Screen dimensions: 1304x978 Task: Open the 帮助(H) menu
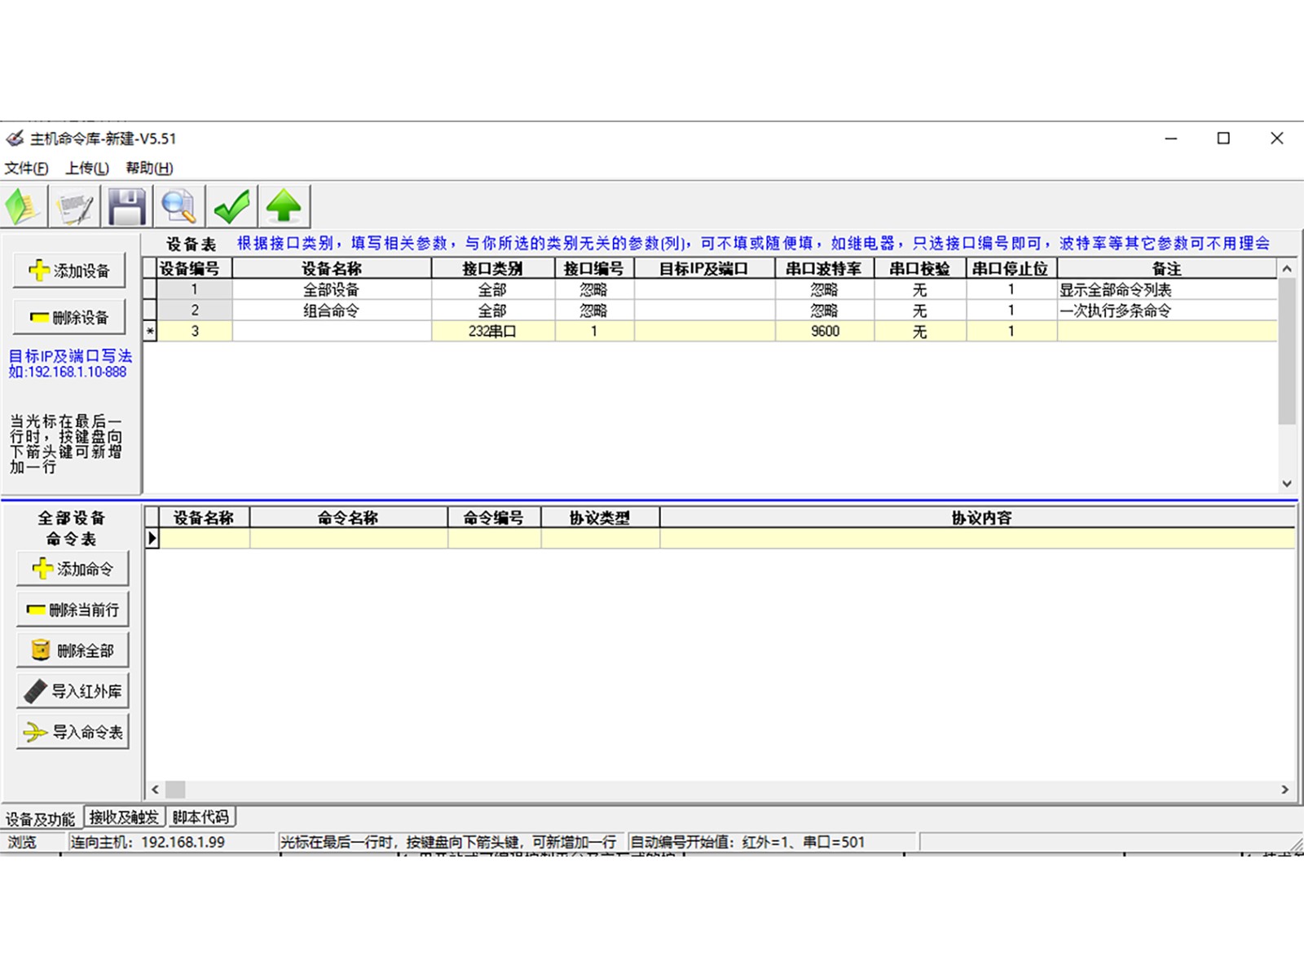pyautogui.click(x=149, y=168)
